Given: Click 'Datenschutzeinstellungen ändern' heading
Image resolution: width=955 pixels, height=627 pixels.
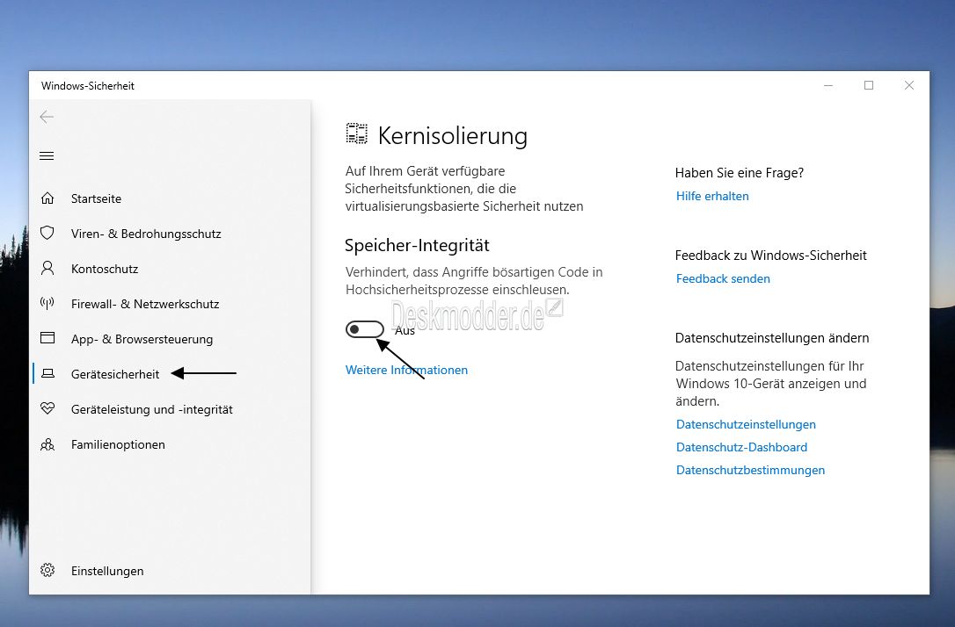Looking at the screenshot, I should click(772, 338).
